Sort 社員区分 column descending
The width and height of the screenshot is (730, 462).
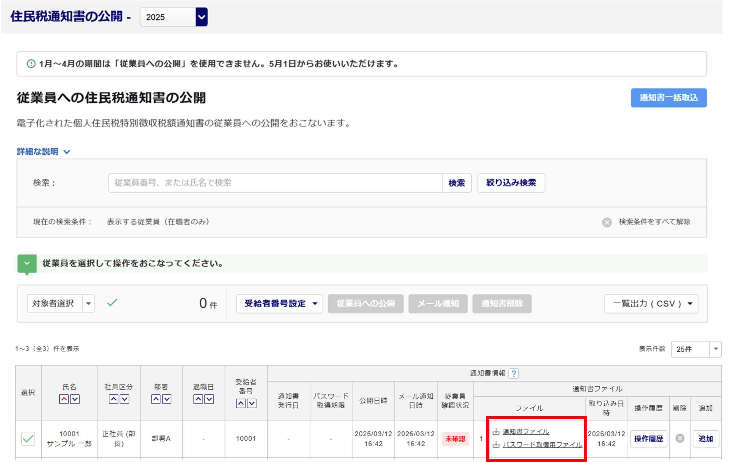pyautogui.click(x=125, y=399)
